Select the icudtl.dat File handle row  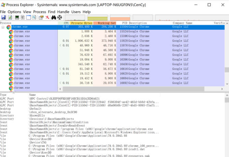[80, 149]
